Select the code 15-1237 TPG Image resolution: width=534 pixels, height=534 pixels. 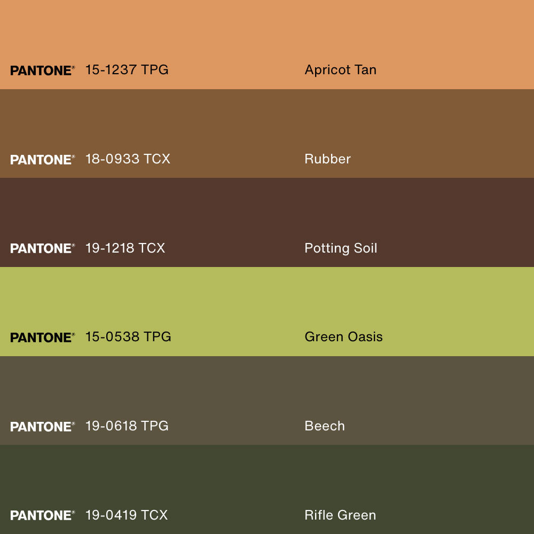tap(127, 69)
